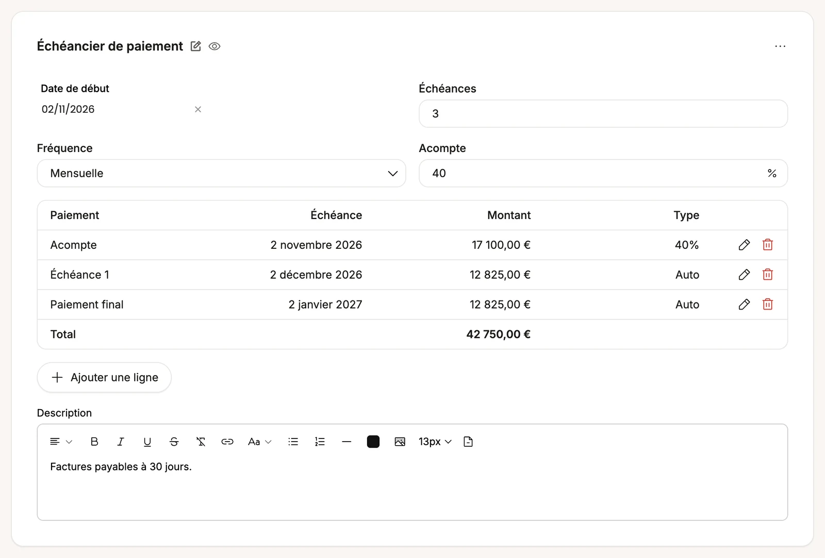Edit the Acompte payment row
This screenshot has width=825, height=558.
tap(744, 245)
